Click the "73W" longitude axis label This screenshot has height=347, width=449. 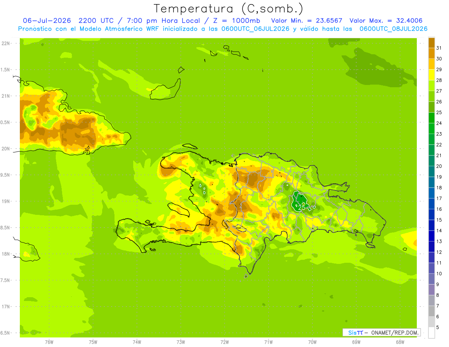click(x=181, y=342)
